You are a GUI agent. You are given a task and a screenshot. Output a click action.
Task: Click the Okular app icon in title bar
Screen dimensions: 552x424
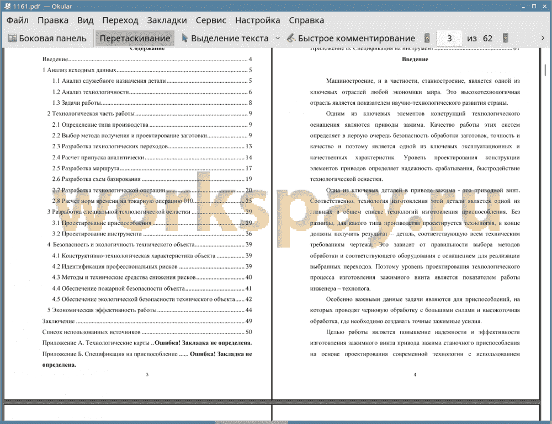[7, 6]
